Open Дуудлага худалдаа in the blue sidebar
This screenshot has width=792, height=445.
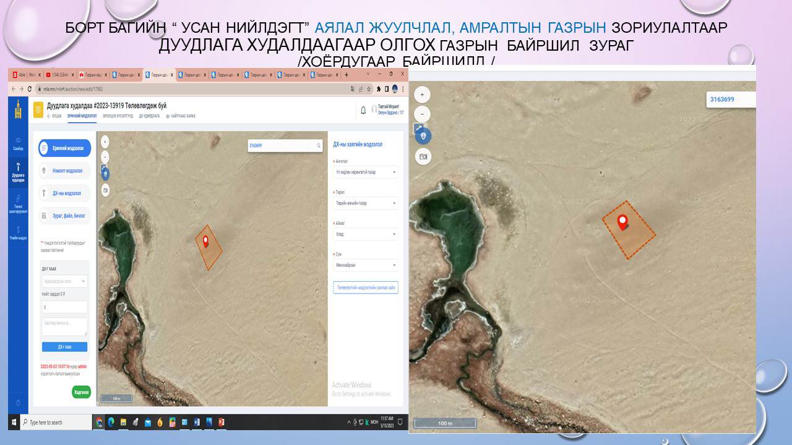coord(18,172)
